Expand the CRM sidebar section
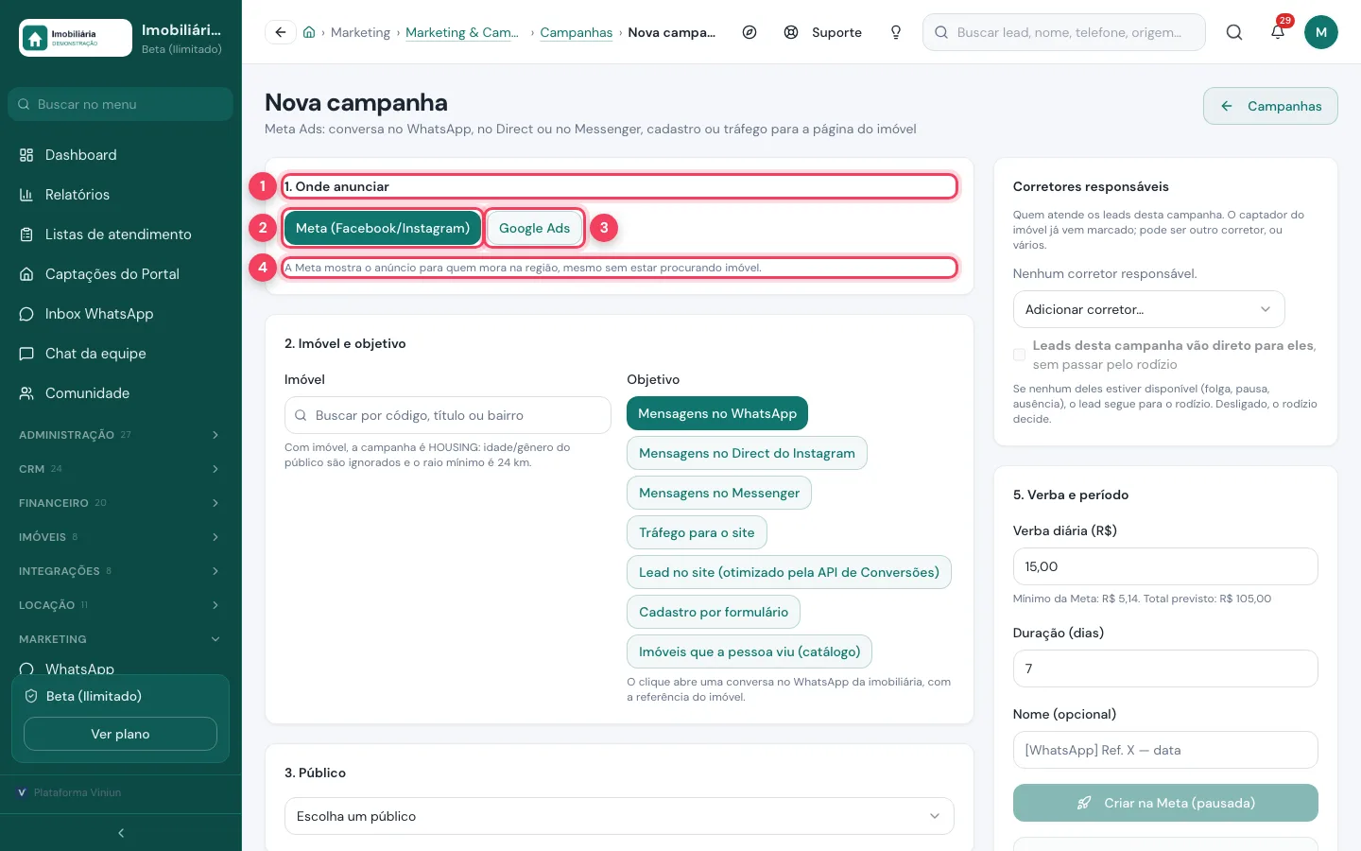This screenshot has height=851, width=1361. pyautogui.click(x=120, y=469)
